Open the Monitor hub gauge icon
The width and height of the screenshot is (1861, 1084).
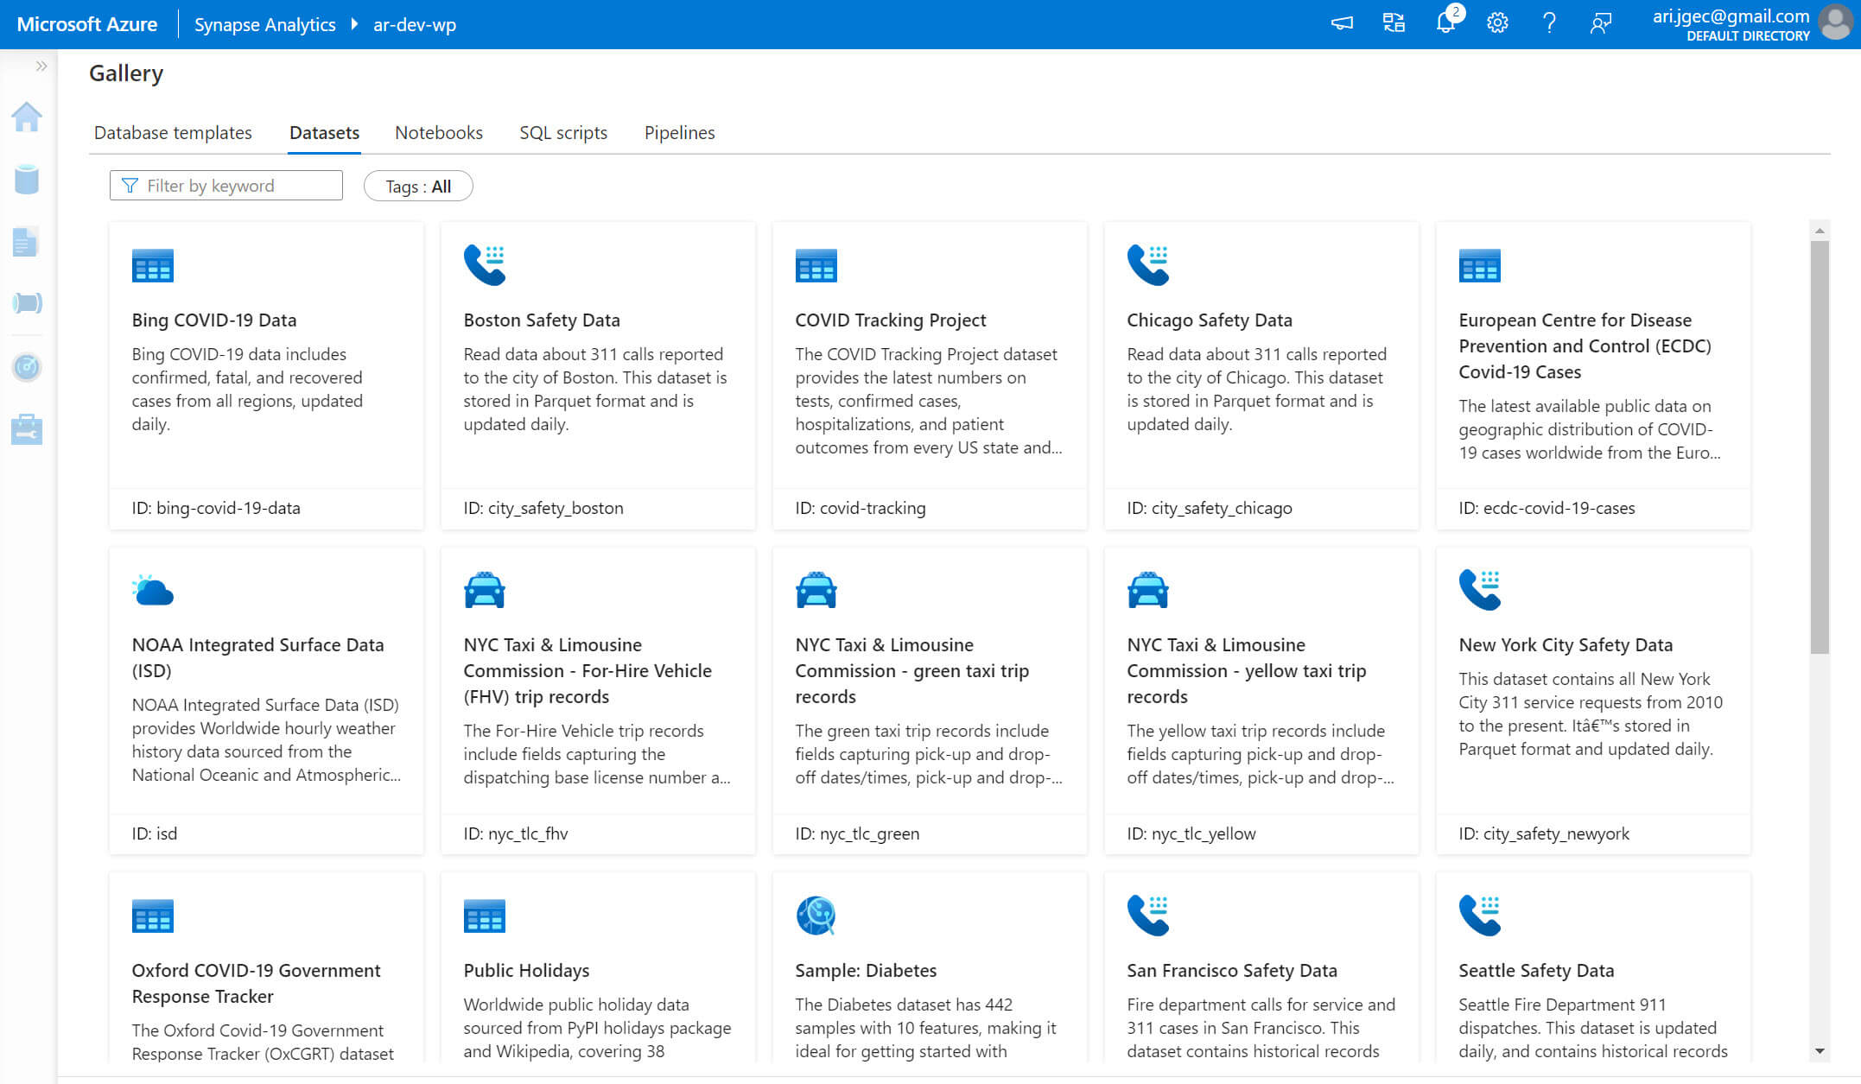27,367
